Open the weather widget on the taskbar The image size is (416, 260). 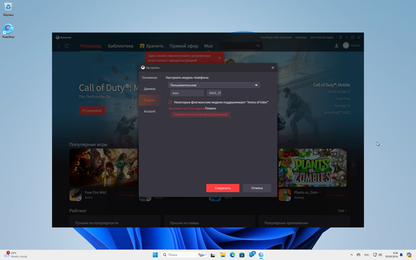[x=16, y=255]
